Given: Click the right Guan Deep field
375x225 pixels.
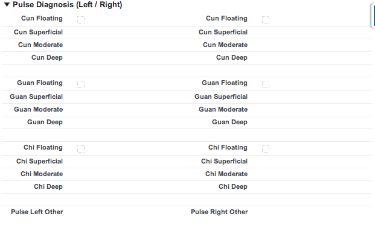Looking at the screenshot, I should (311, 122).
